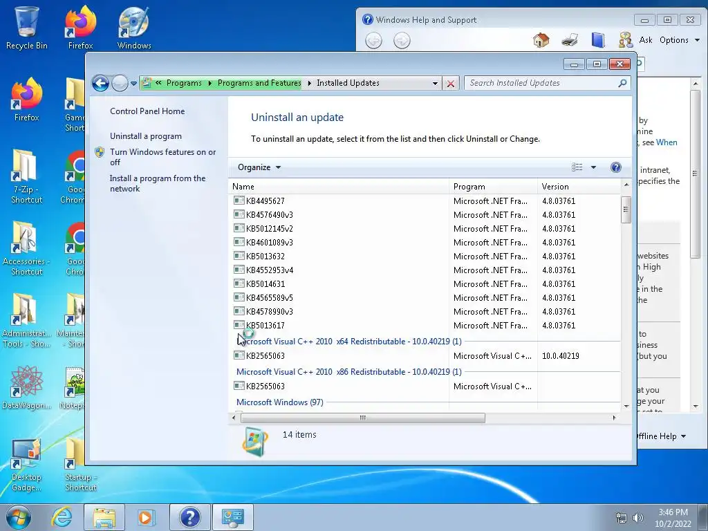Open the address bar history dropdown

(x=435, y=84)
